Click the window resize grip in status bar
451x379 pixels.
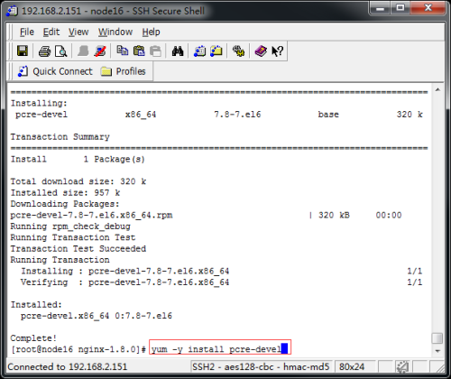(x=439, y=367)
